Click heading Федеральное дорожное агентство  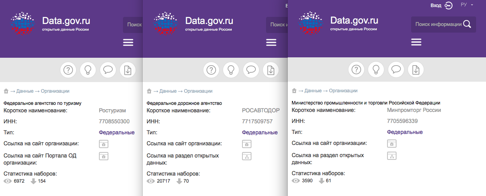coord(184,103)
